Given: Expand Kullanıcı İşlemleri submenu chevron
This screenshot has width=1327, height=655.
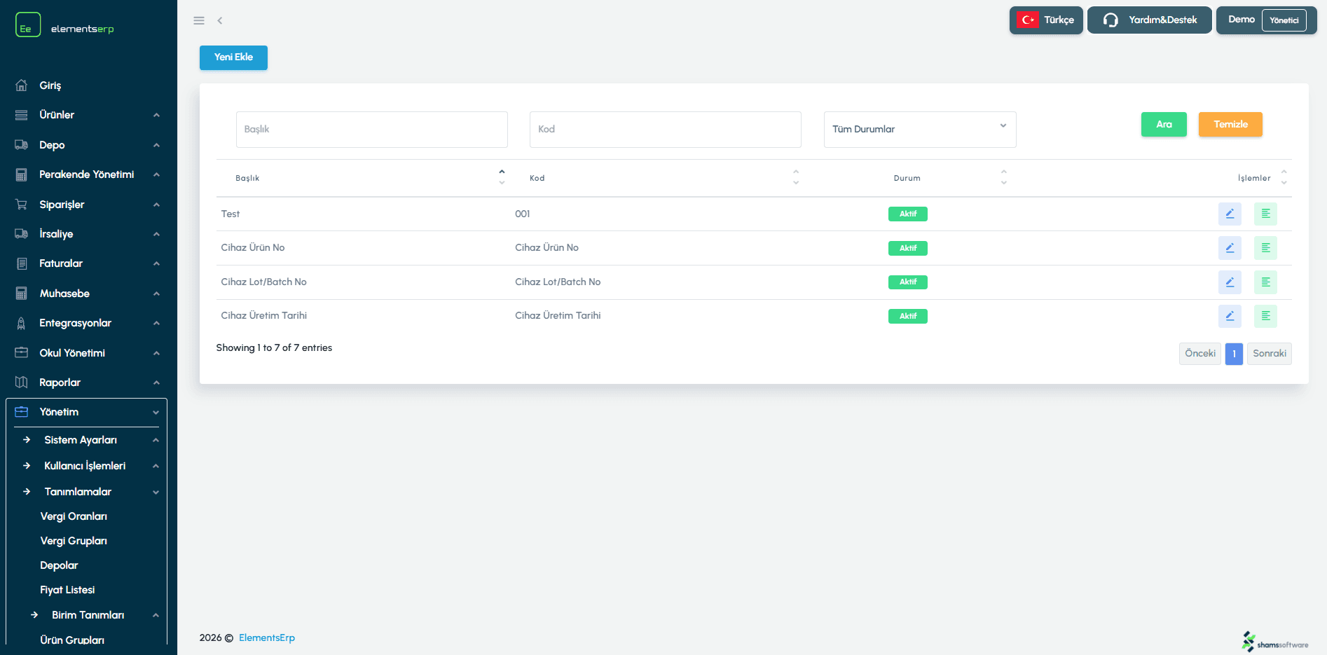Looking at the screenshot, I should click(x=156, y=466).
